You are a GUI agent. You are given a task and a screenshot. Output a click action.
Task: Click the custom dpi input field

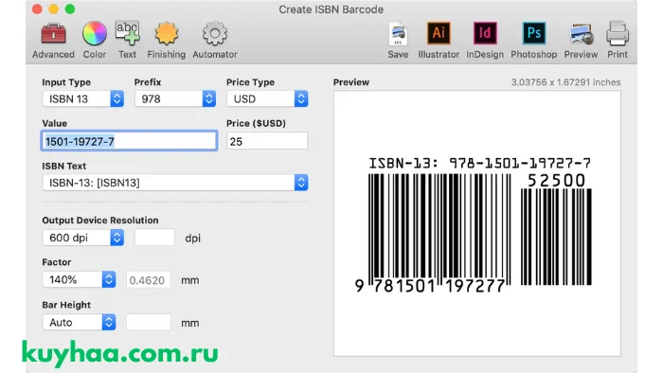[154, 238]
